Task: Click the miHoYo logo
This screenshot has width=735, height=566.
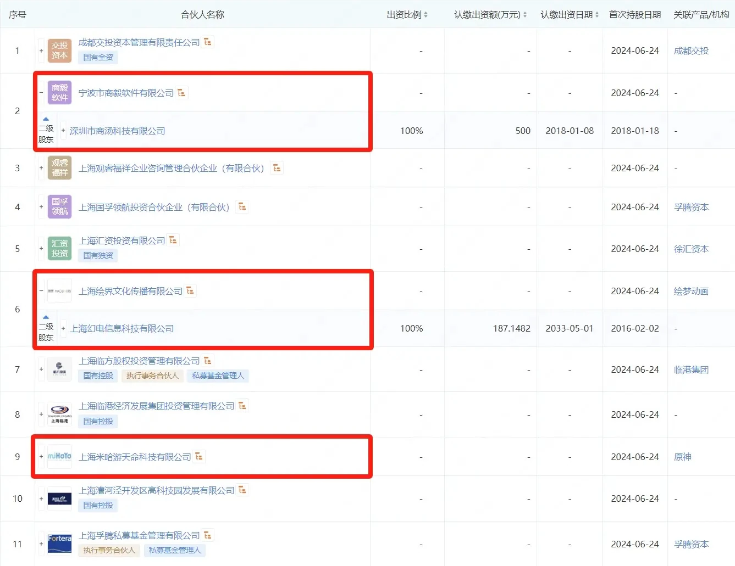Action: point(59,457)
